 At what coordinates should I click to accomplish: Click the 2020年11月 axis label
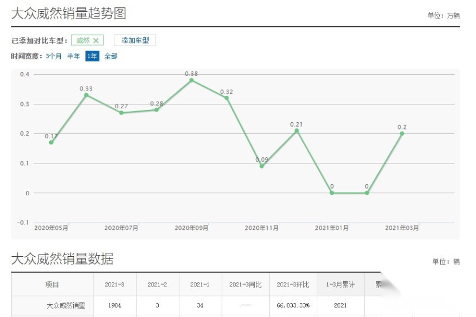(261, 228)
